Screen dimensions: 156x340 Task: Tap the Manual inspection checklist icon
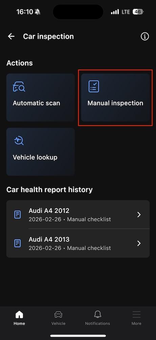94,86
